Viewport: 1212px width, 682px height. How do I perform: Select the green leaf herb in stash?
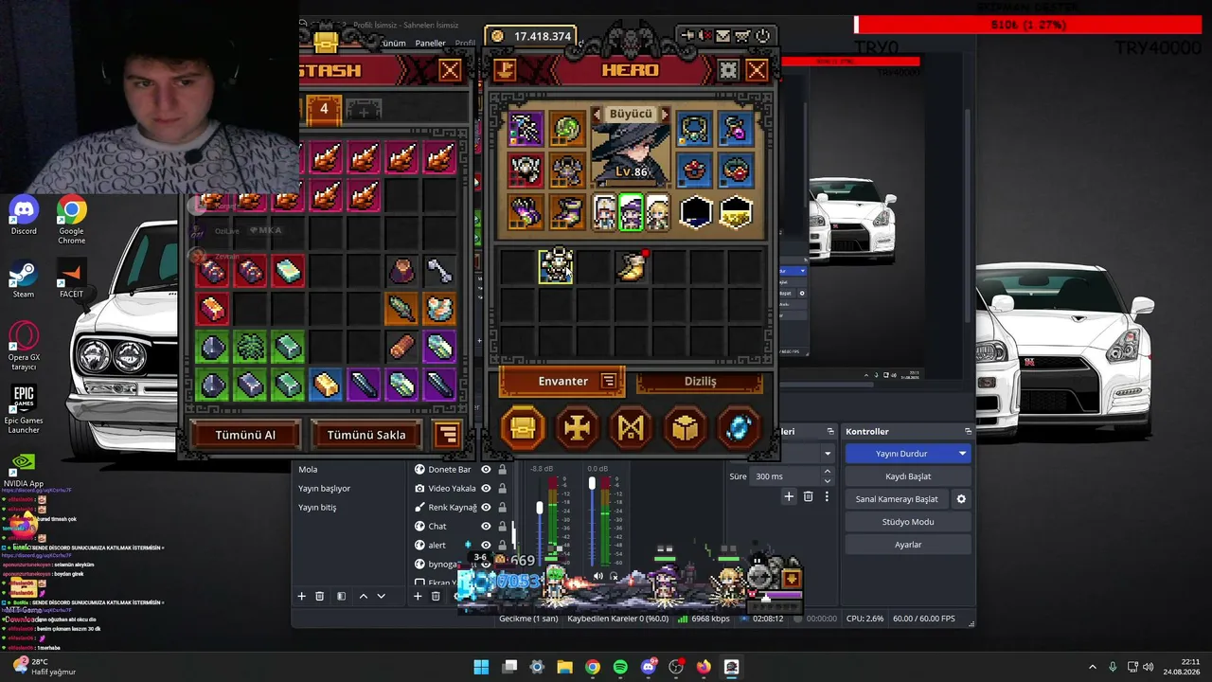[x=250, y=347]
